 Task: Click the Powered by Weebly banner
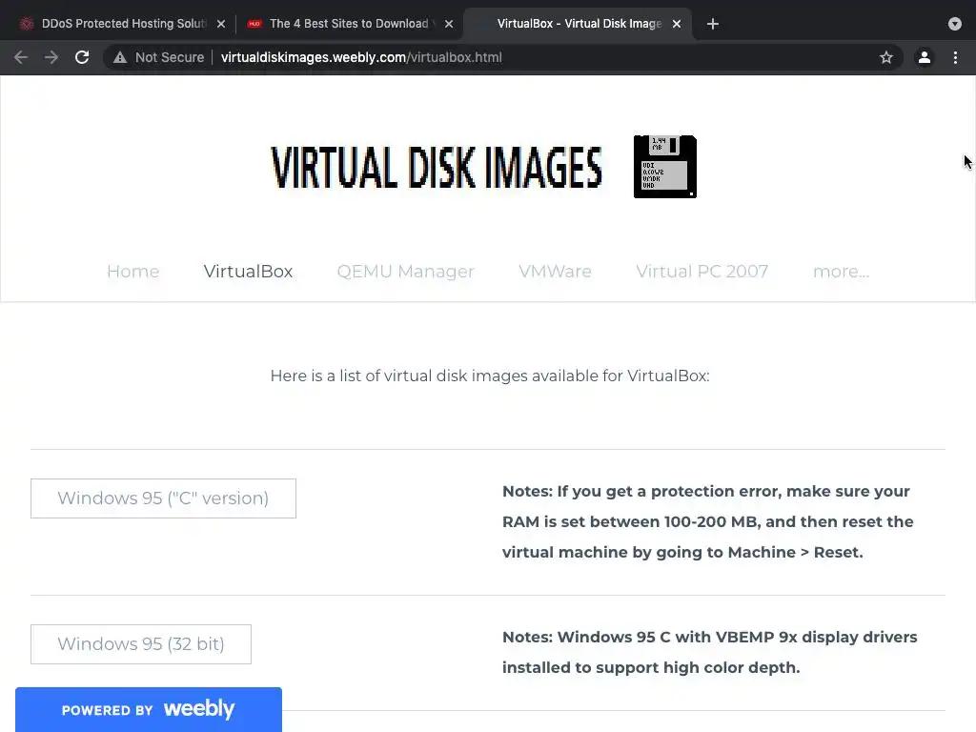(148, 709)
